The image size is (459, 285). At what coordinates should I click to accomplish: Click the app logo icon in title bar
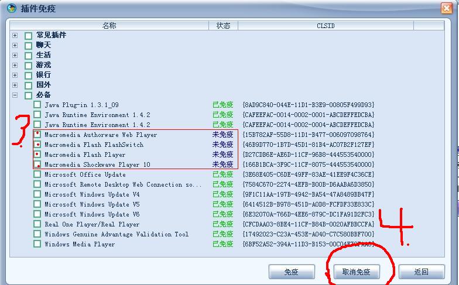click(12, 8)
